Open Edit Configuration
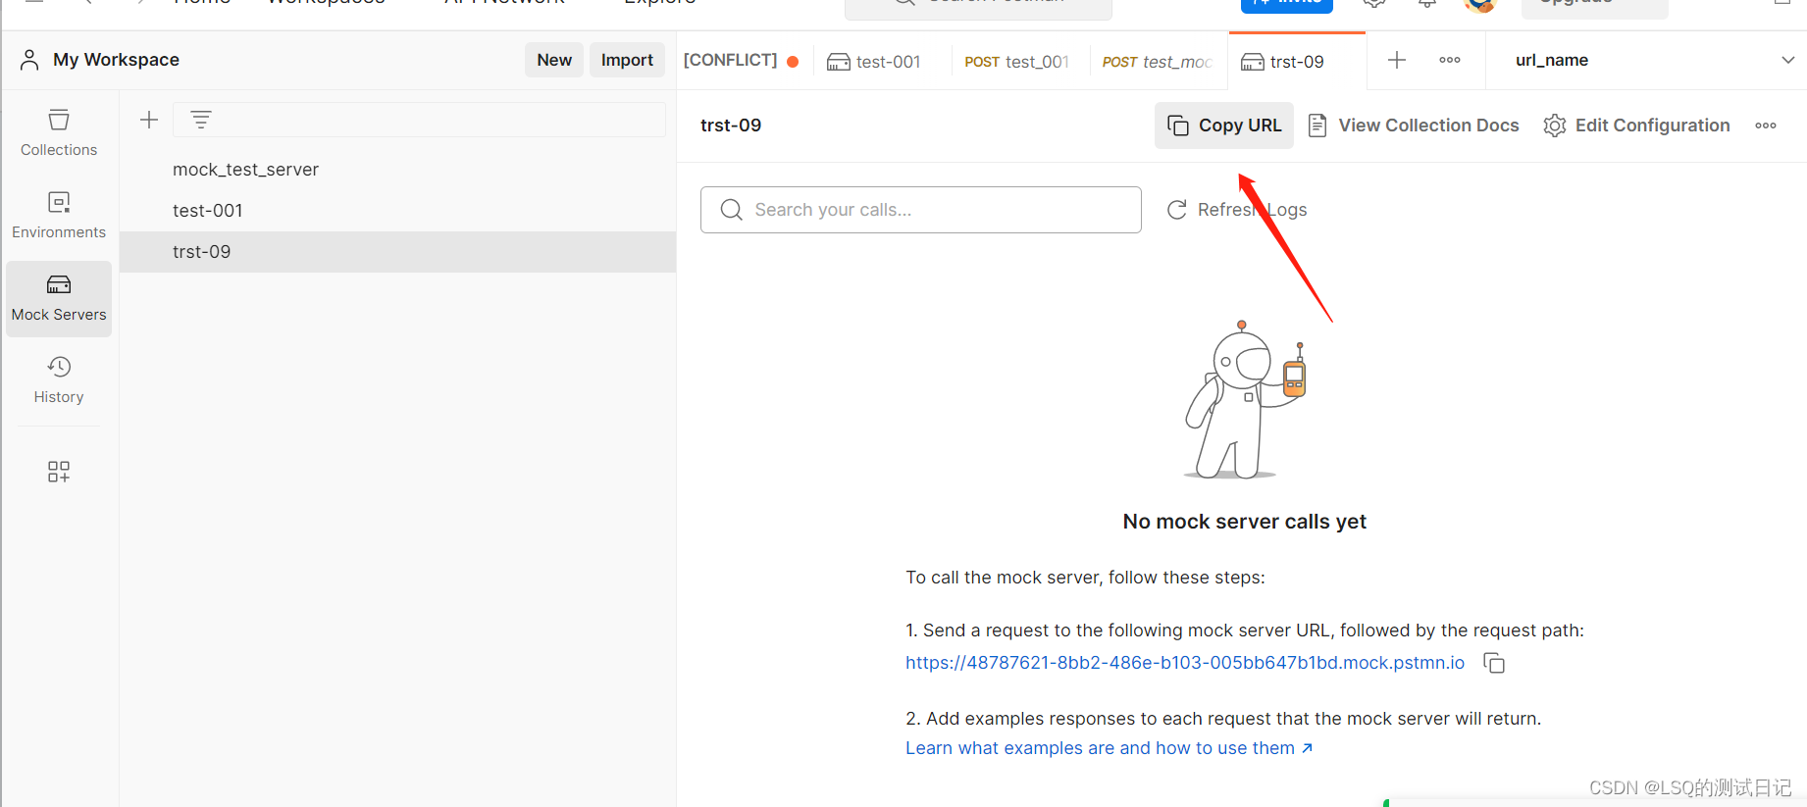 [1636, 126]
